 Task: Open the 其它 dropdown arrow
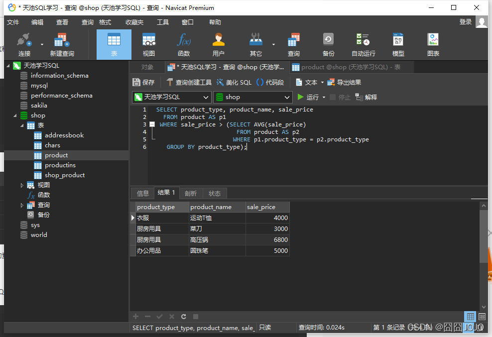click(273, 45)
